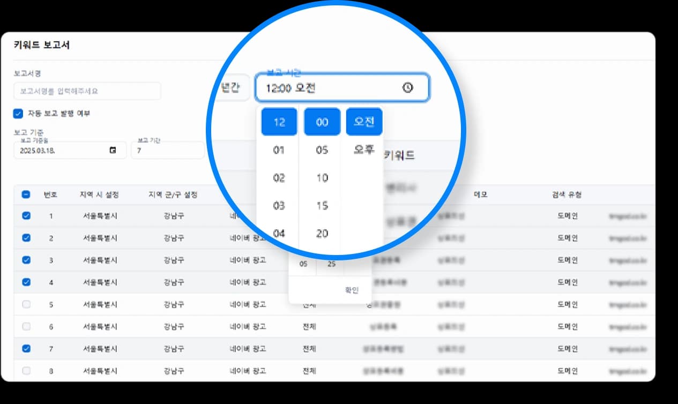Select hour 03 in time picker

pos(279,206)
